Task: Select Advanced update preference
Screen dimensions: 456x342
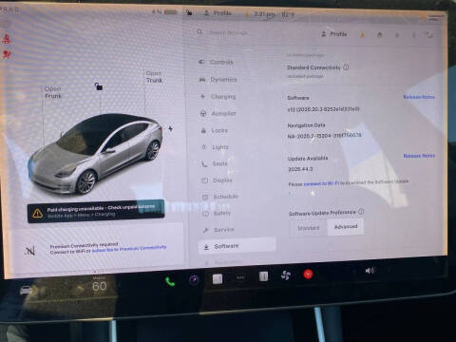Action: point(346,227)
